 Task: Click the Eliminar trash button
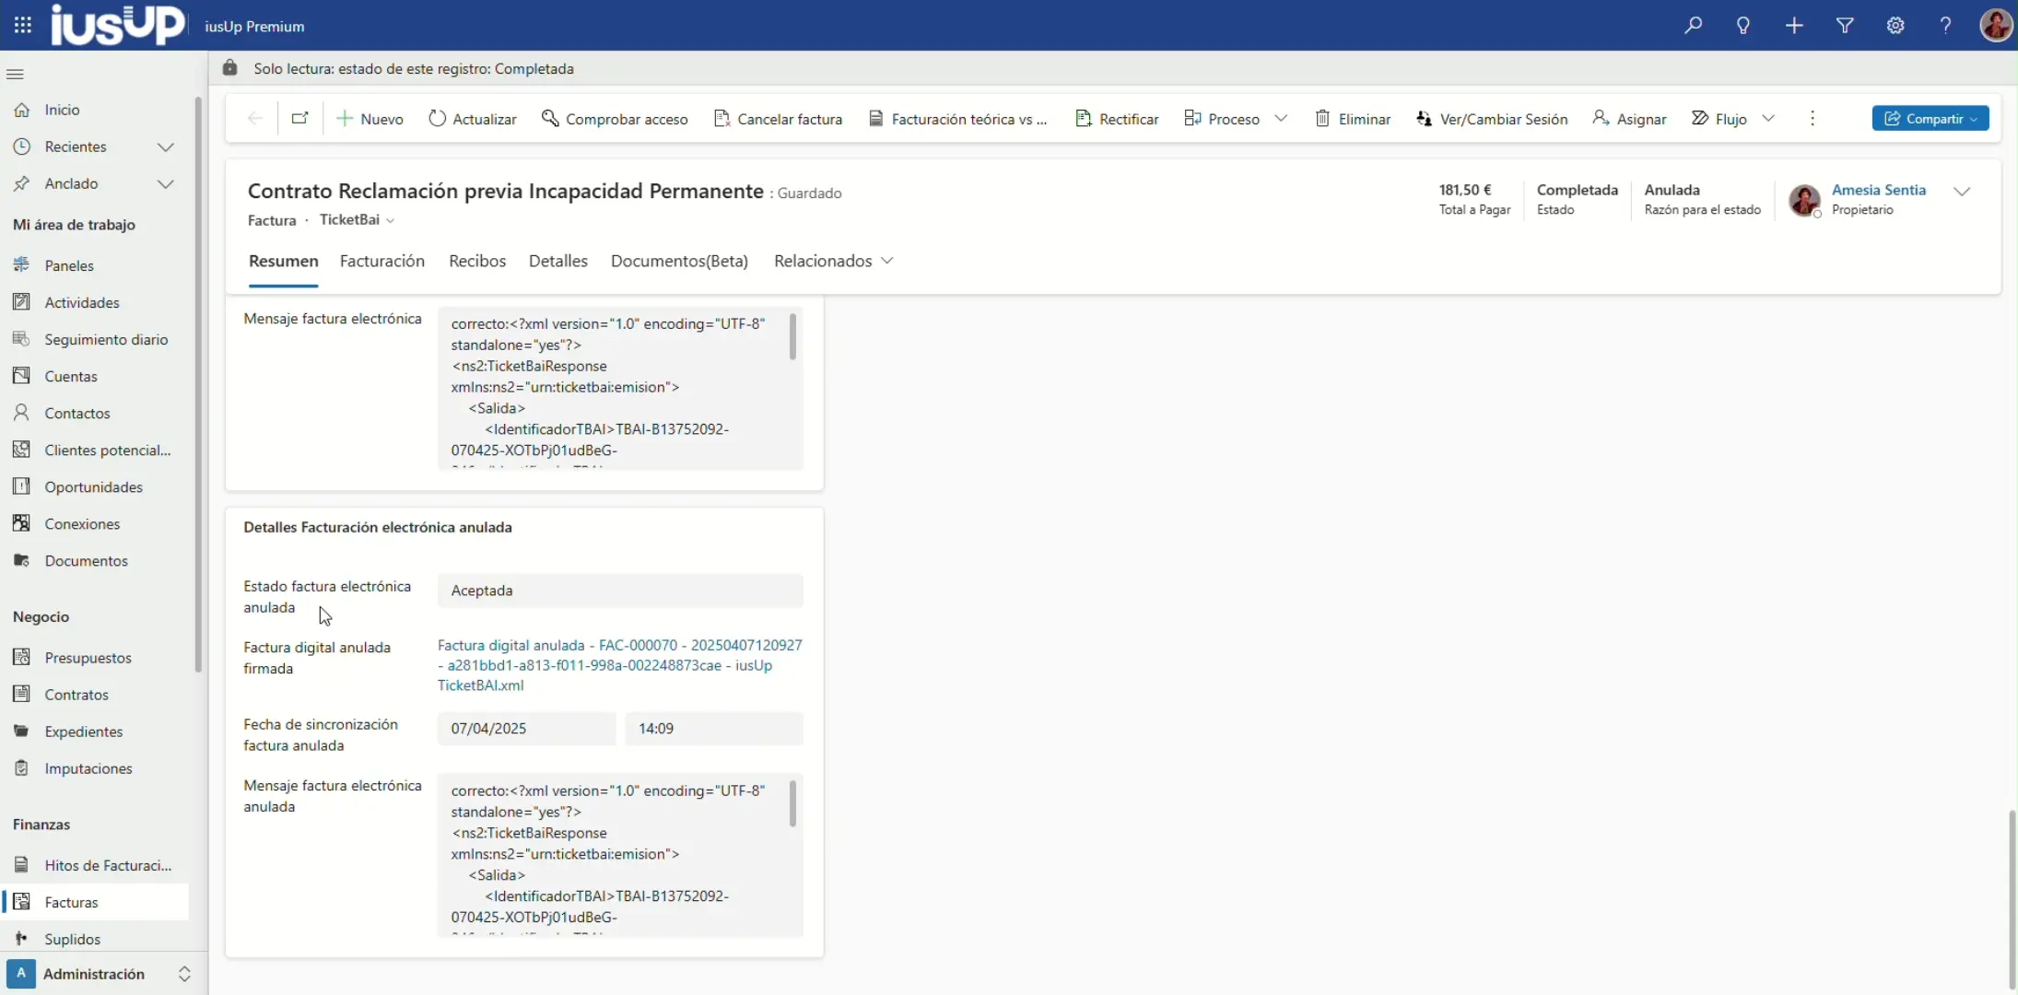(1353, 119)
